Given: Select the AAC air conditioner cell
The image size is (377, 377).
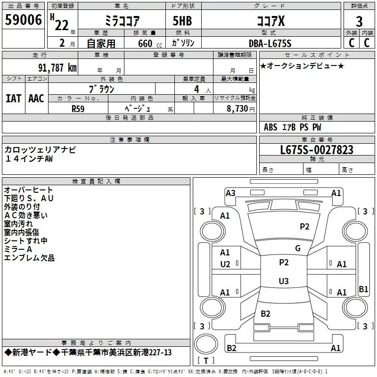Looking at the screenshot, I should pos(36,98).
